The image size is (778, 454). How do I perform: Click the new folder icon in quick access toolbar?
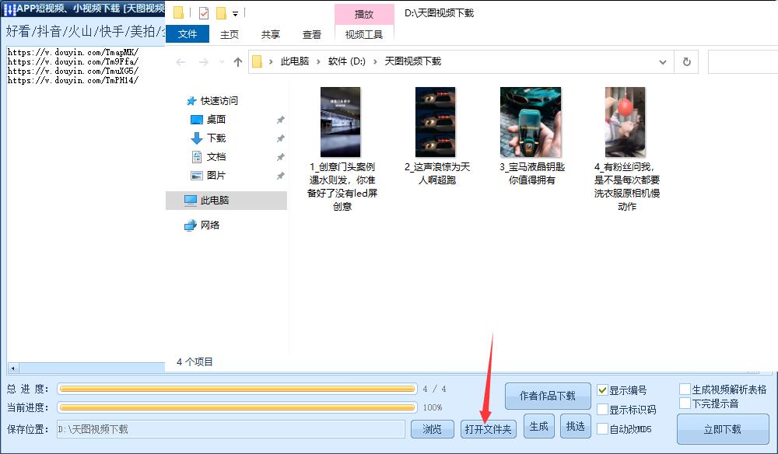click(177, 12)
